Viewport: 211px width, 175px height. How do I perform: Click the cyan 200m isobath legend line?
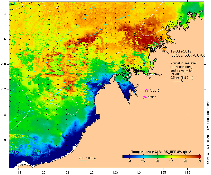83,161
